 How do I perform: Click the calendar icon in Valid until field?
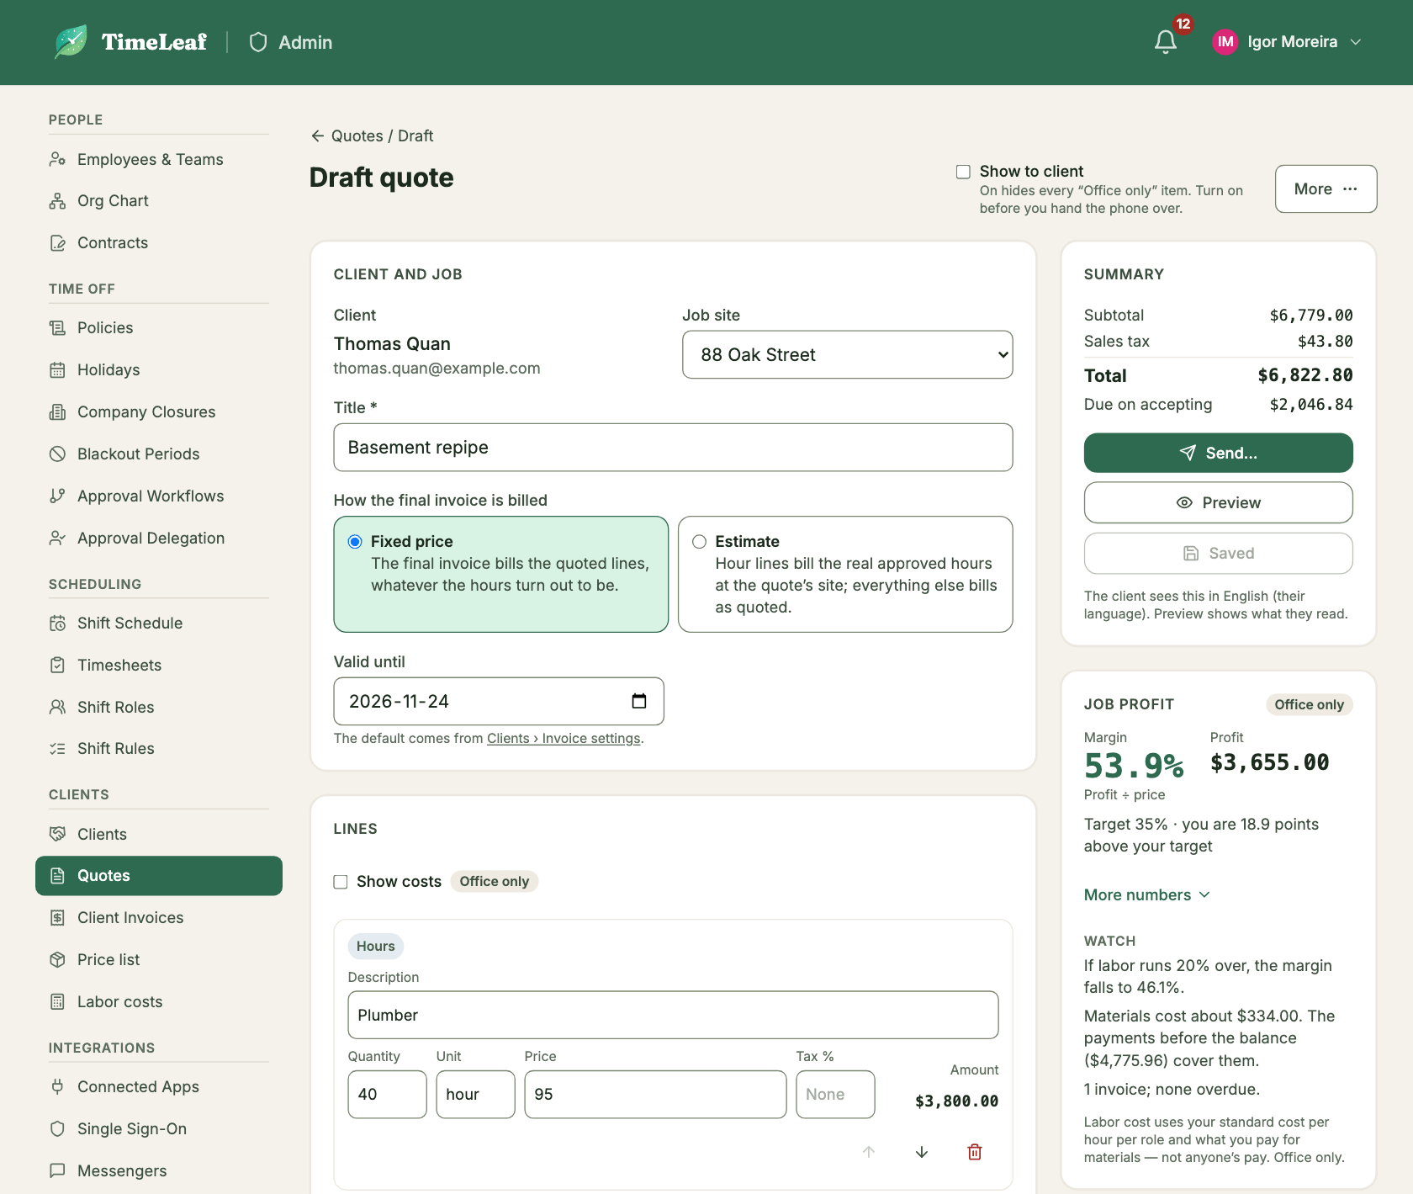pos(639,701)
